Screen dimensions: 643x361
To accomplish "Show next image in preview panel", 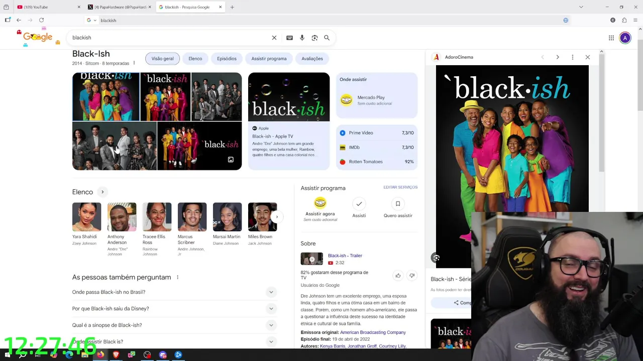I will point(557,57).
